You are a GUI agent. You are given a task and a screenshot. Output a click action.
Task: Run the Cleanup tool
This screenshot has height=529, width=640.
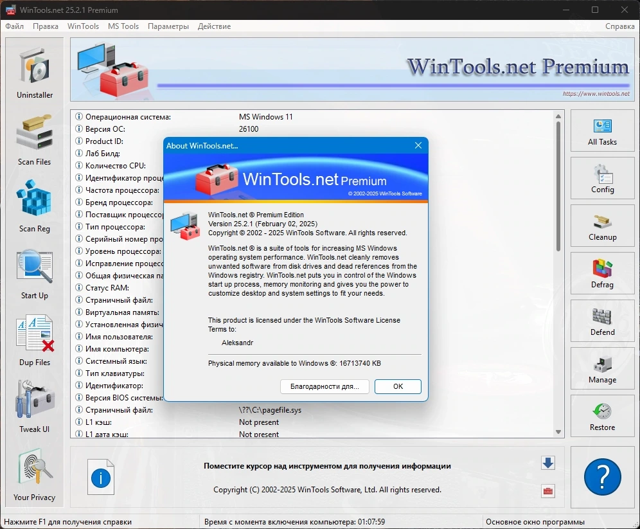[602, 226]
